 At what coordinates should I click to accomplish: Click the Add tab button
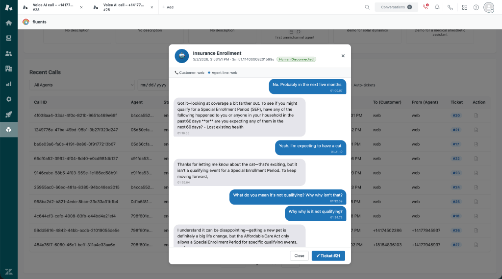168,7
